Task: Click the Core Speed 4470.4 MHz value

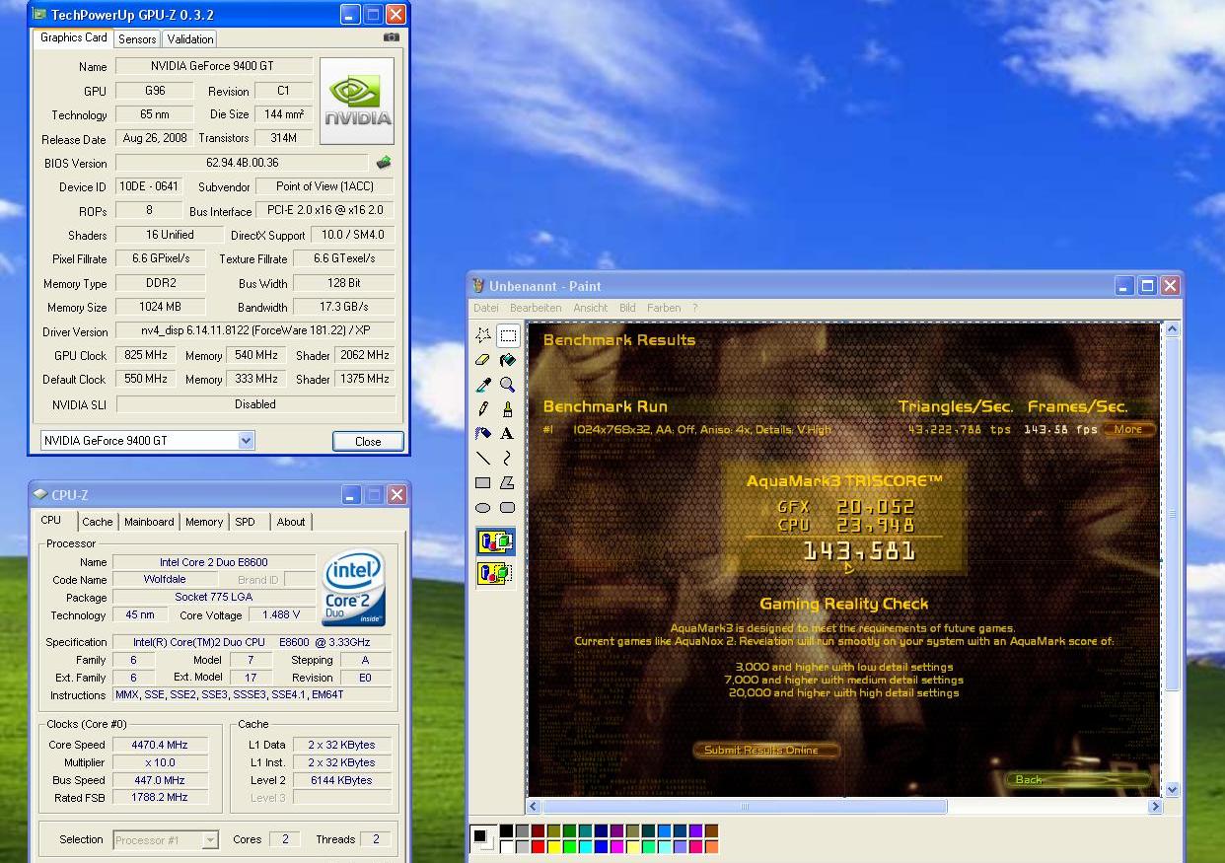Action: click(x=159, y=745)
